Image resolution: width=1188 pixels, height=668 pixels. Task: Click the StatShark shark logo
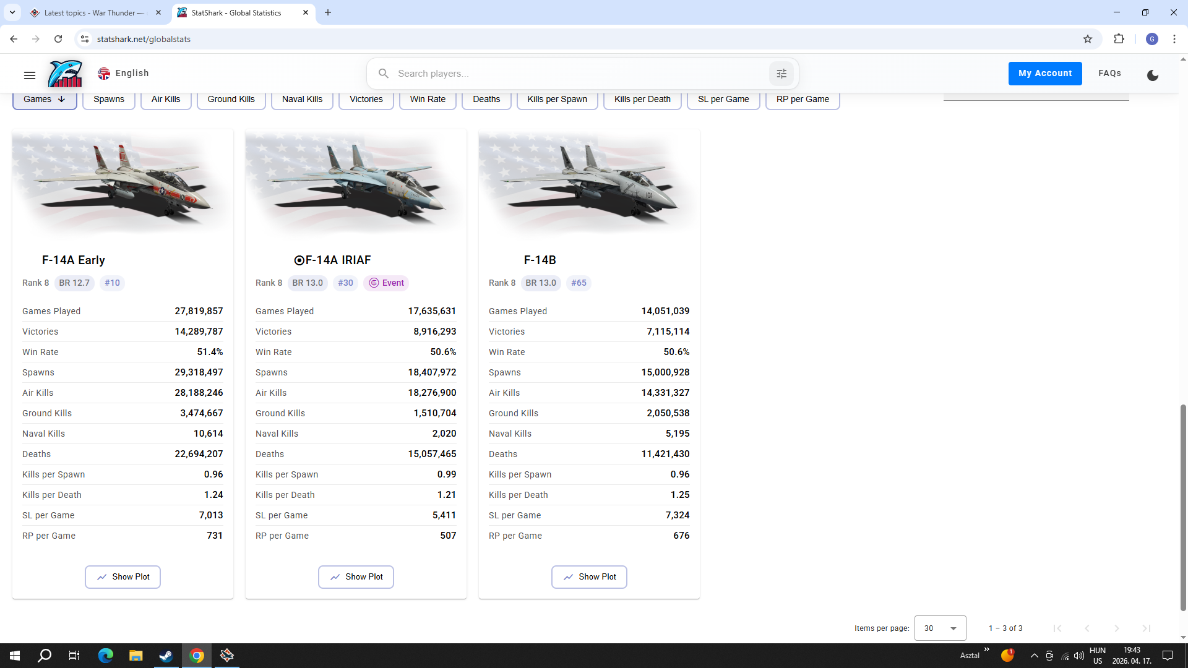(x=65, y=74)
